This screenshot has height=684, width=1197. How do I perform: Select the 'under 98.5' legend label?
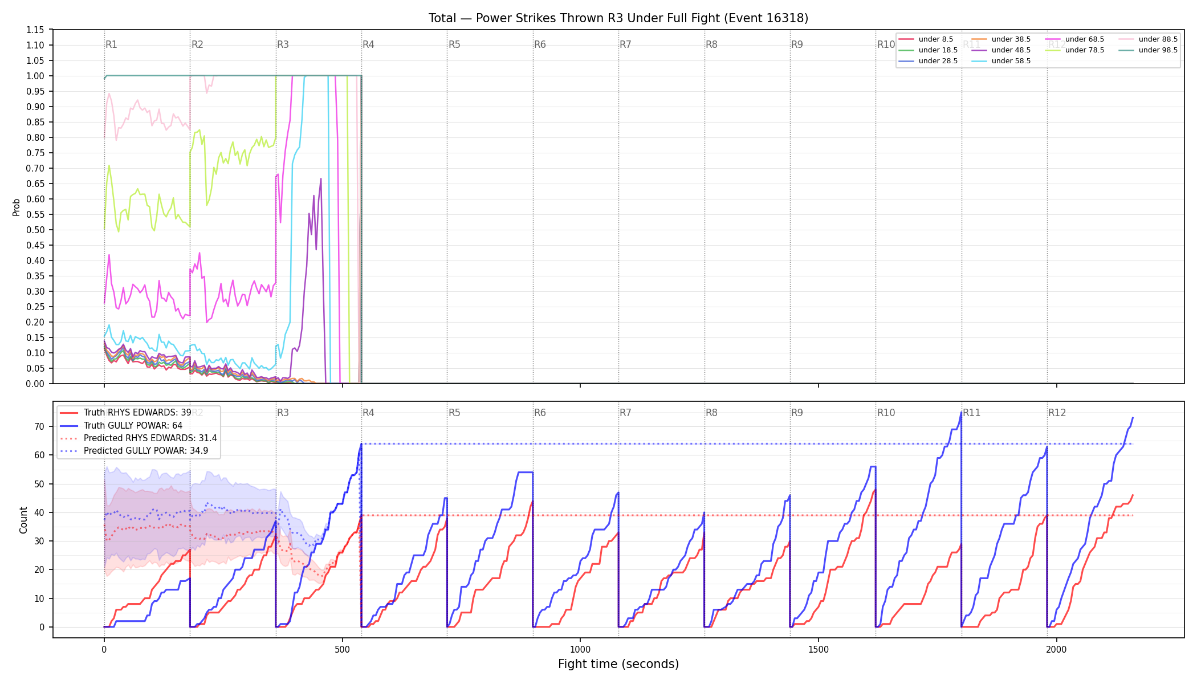pyautogui.click(x=1158, y=50)
